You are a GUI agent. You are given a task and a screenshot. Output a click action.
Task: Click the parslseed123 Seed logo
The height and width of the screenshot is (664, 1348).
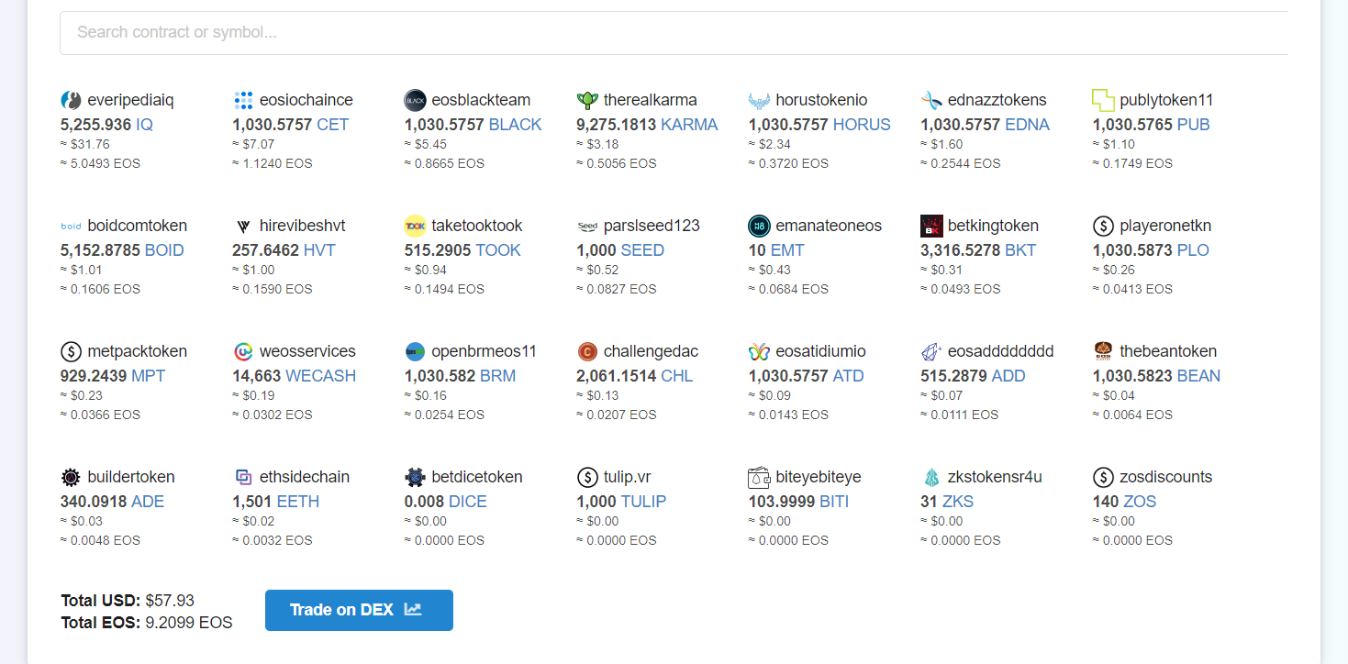[x=587, y=226]
